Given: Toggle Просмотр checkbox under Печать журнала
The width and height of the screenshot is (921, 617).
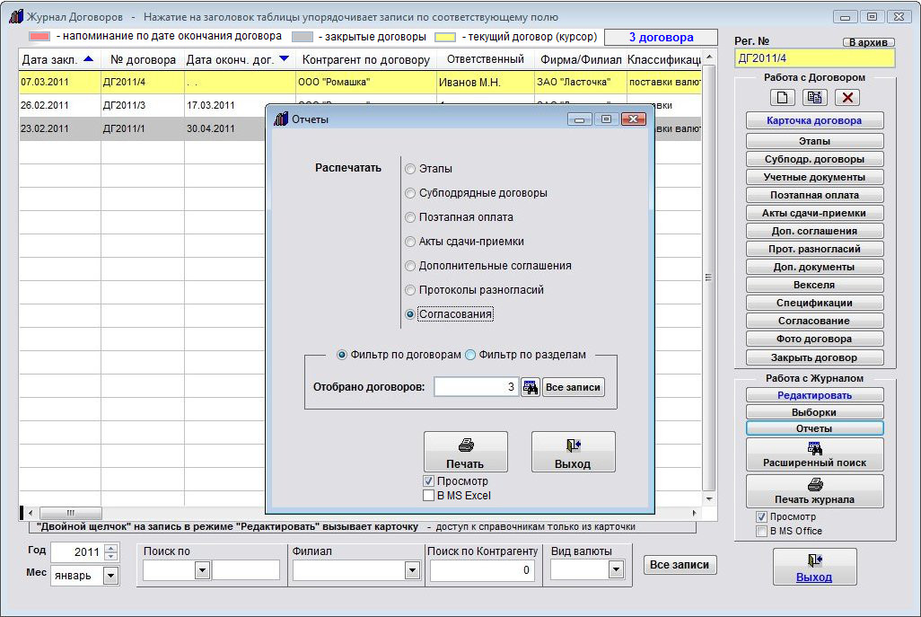Looking at the screenshot, I should tap(761, 517).
